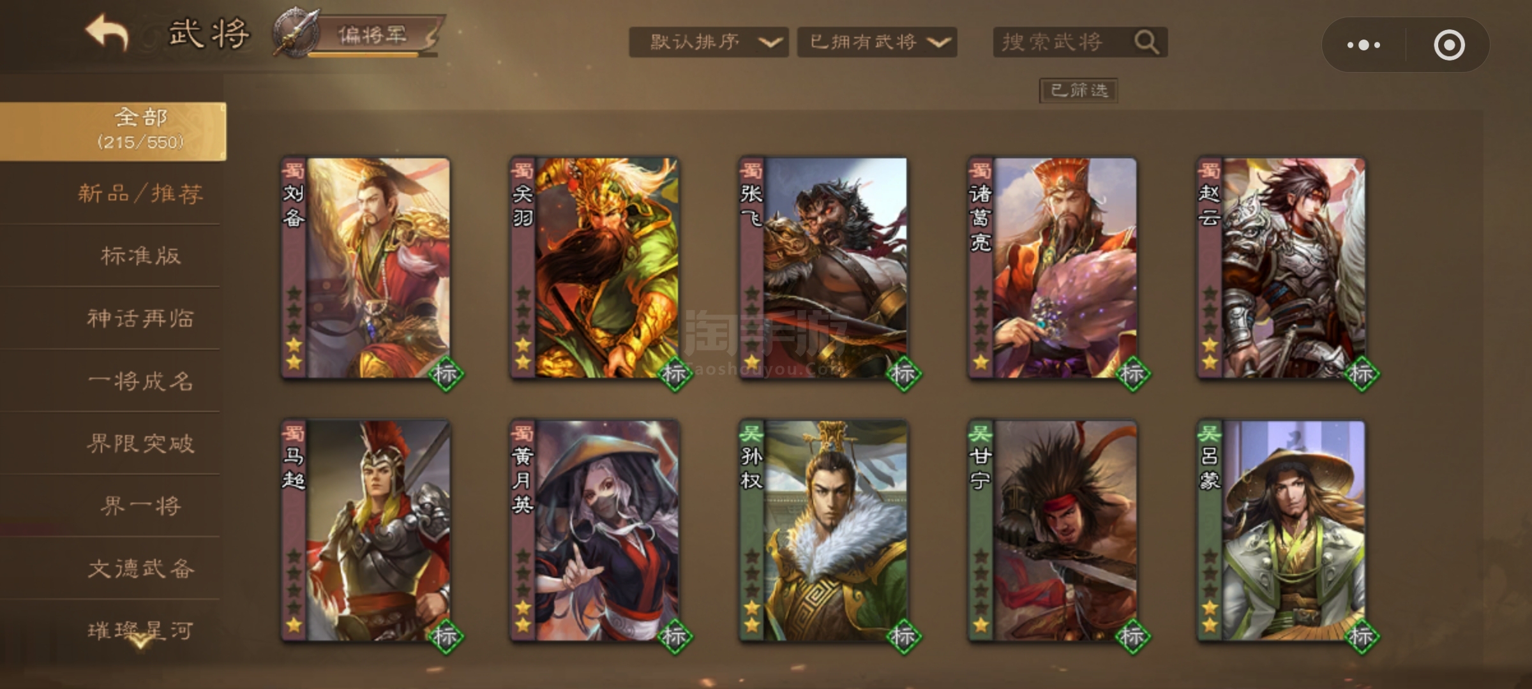1532x689 pixels.
Task: Open the 已拥有武将 filter dropdown
Action: [877, 42]
